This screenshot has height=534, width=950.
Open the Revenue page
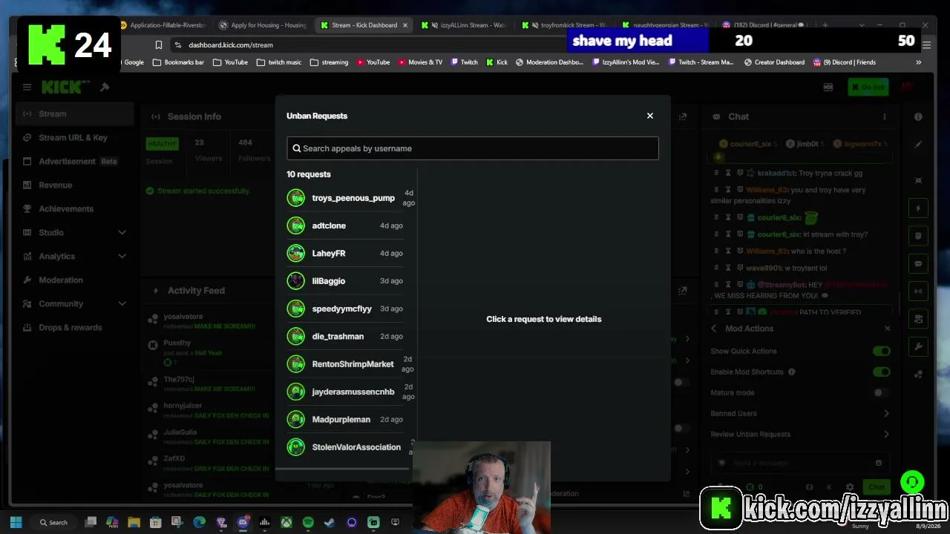coord(74,185)
